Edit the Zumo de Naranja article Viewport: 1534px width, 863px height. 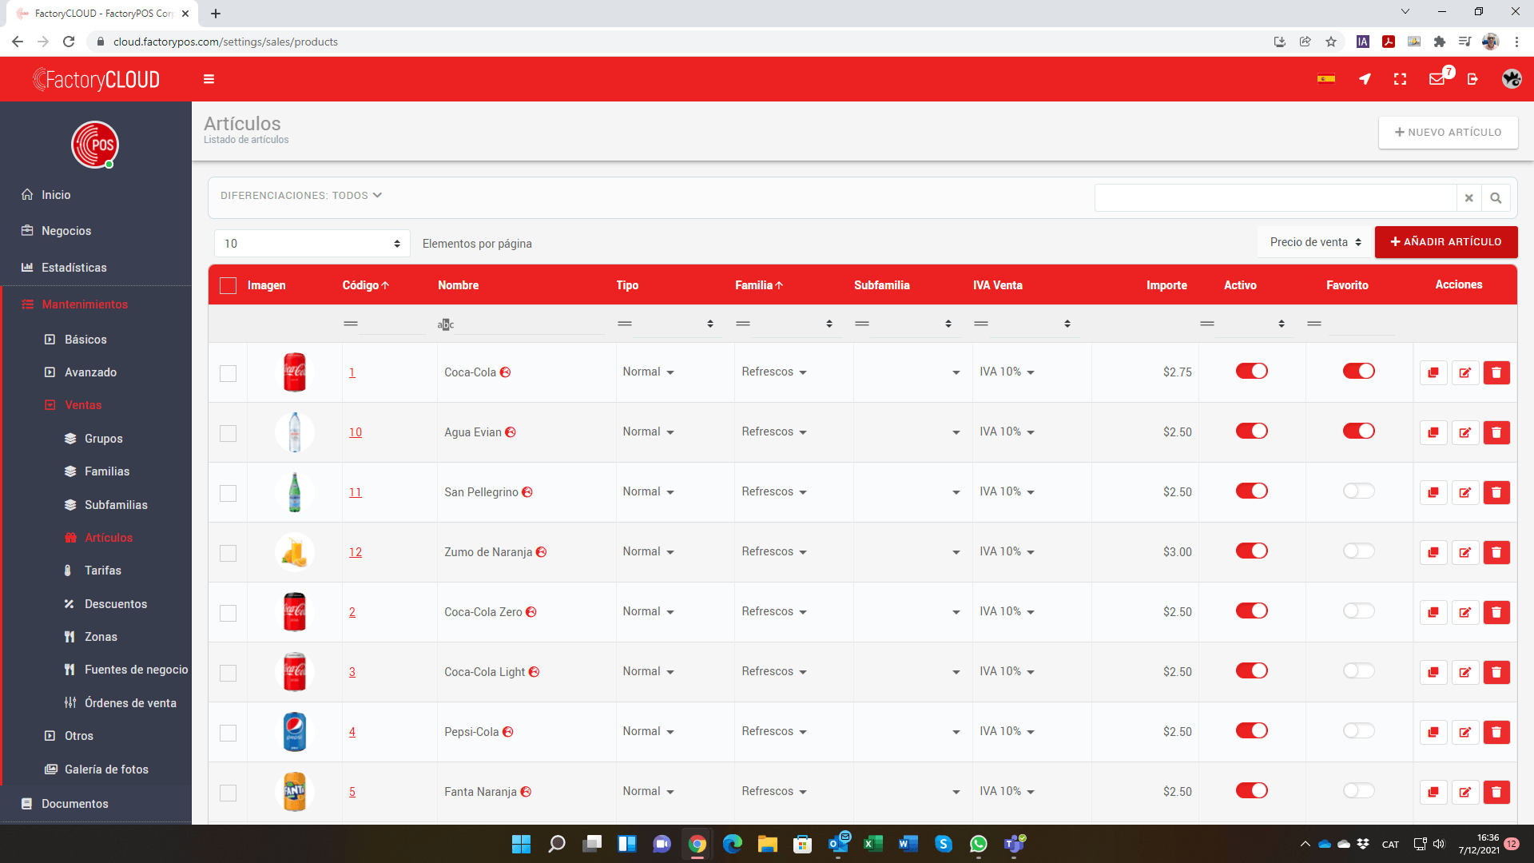pos(1465,552)
